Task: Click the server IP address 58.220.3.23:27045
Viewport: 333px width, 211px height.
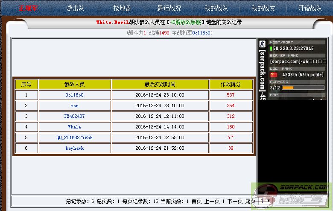Action: [293, 48]
